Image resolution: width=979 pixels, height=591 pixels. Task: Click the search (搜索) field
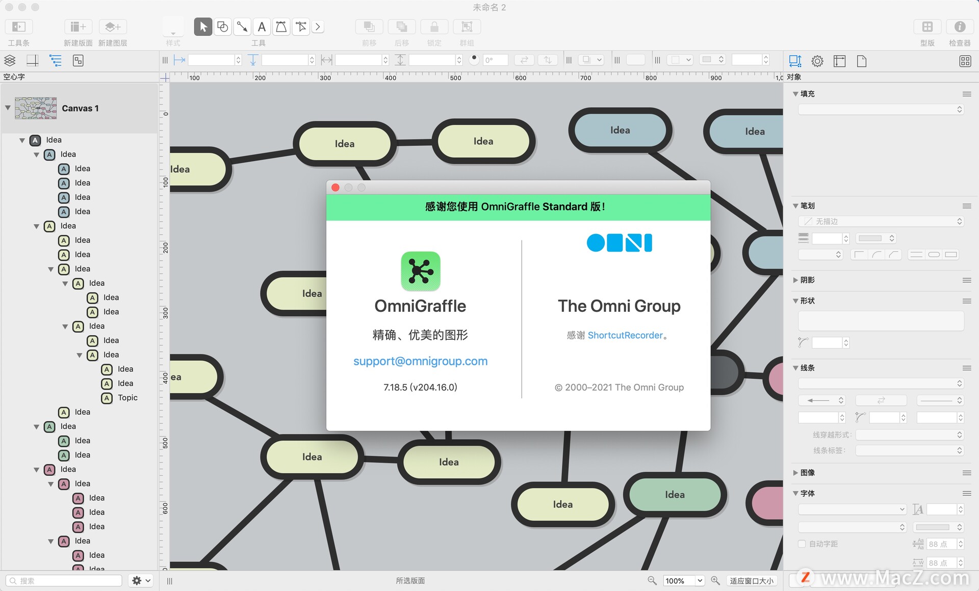[64, 581]
